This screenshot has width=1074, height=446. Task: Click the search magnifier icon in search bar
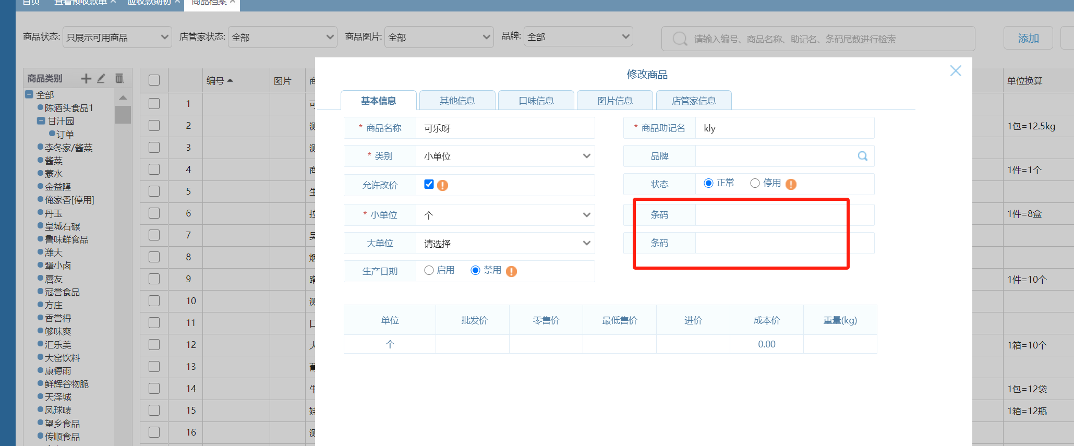[x=680, y=39]
